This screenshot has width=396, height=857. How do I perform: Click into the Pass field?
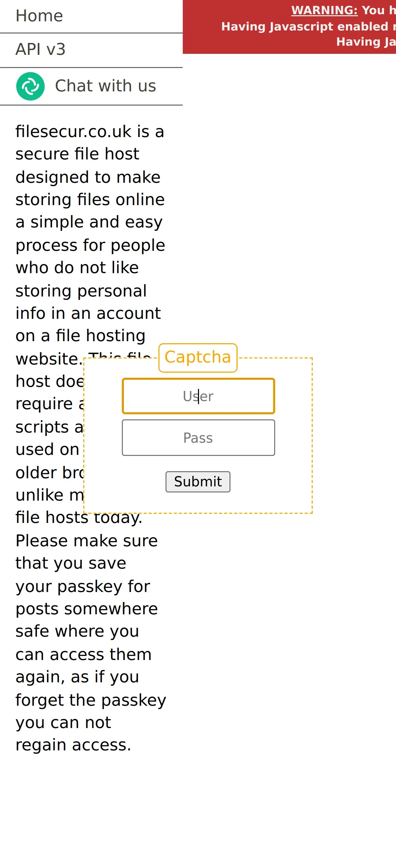198,438
